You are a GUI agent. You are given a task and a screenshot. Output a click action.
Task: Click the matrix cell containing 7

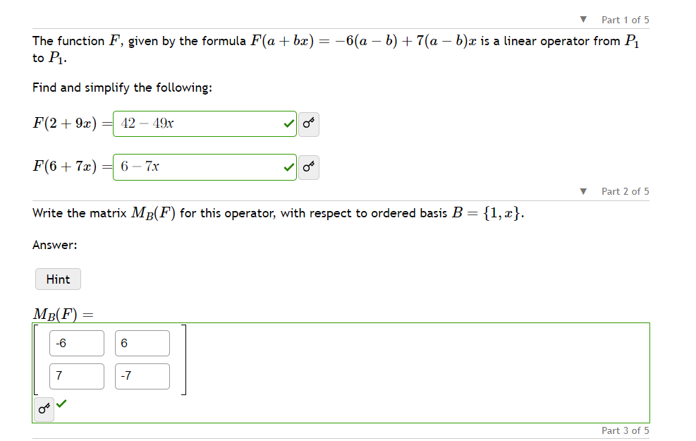click(x=76, y=376)
